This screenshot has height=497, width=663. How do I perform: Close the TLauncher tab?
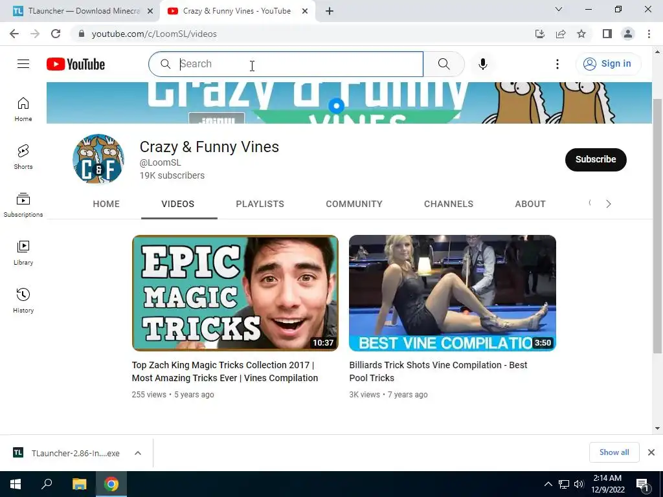click(x=150, y=12)
